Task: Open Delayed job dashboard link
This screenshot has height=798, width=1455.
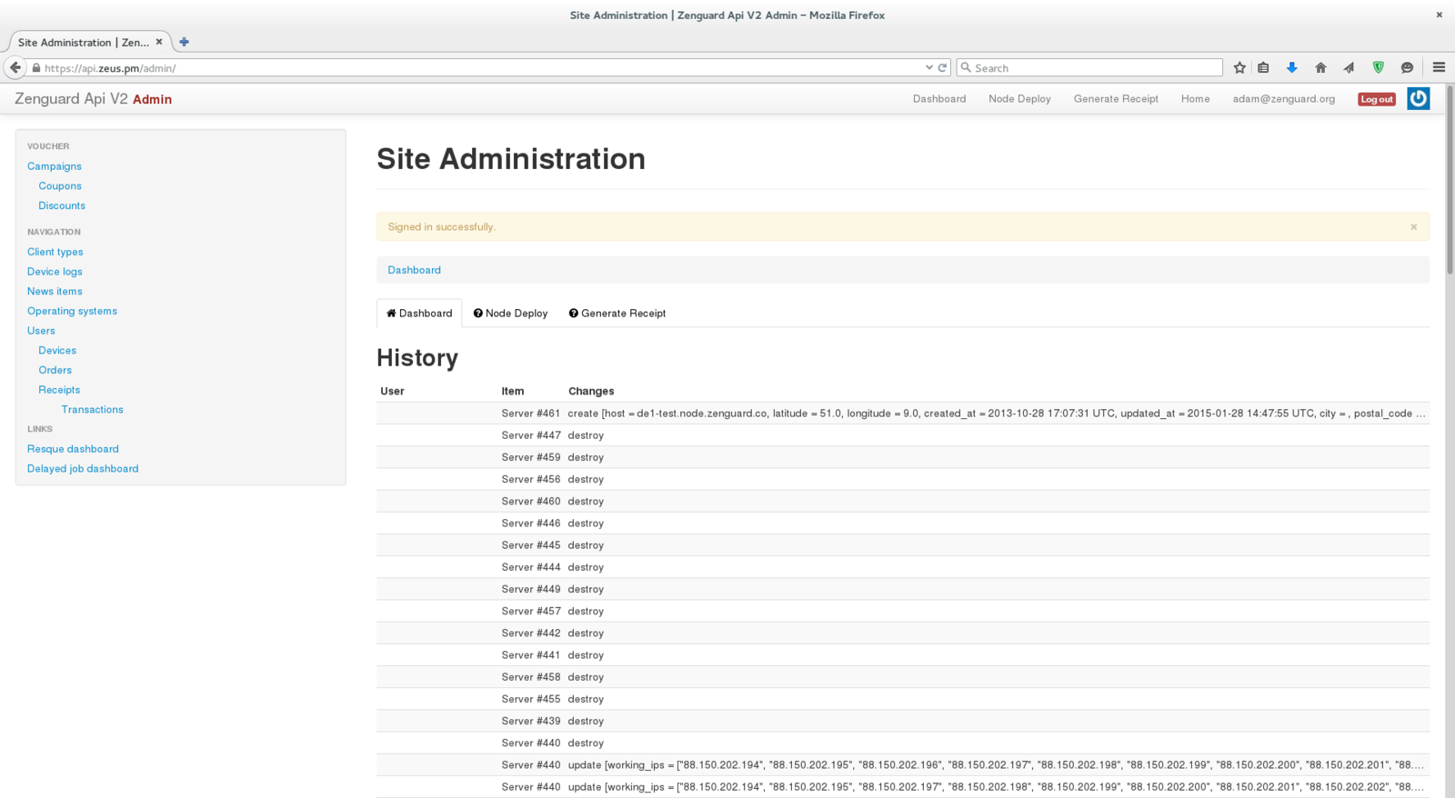Action: [x=83, y=469]
